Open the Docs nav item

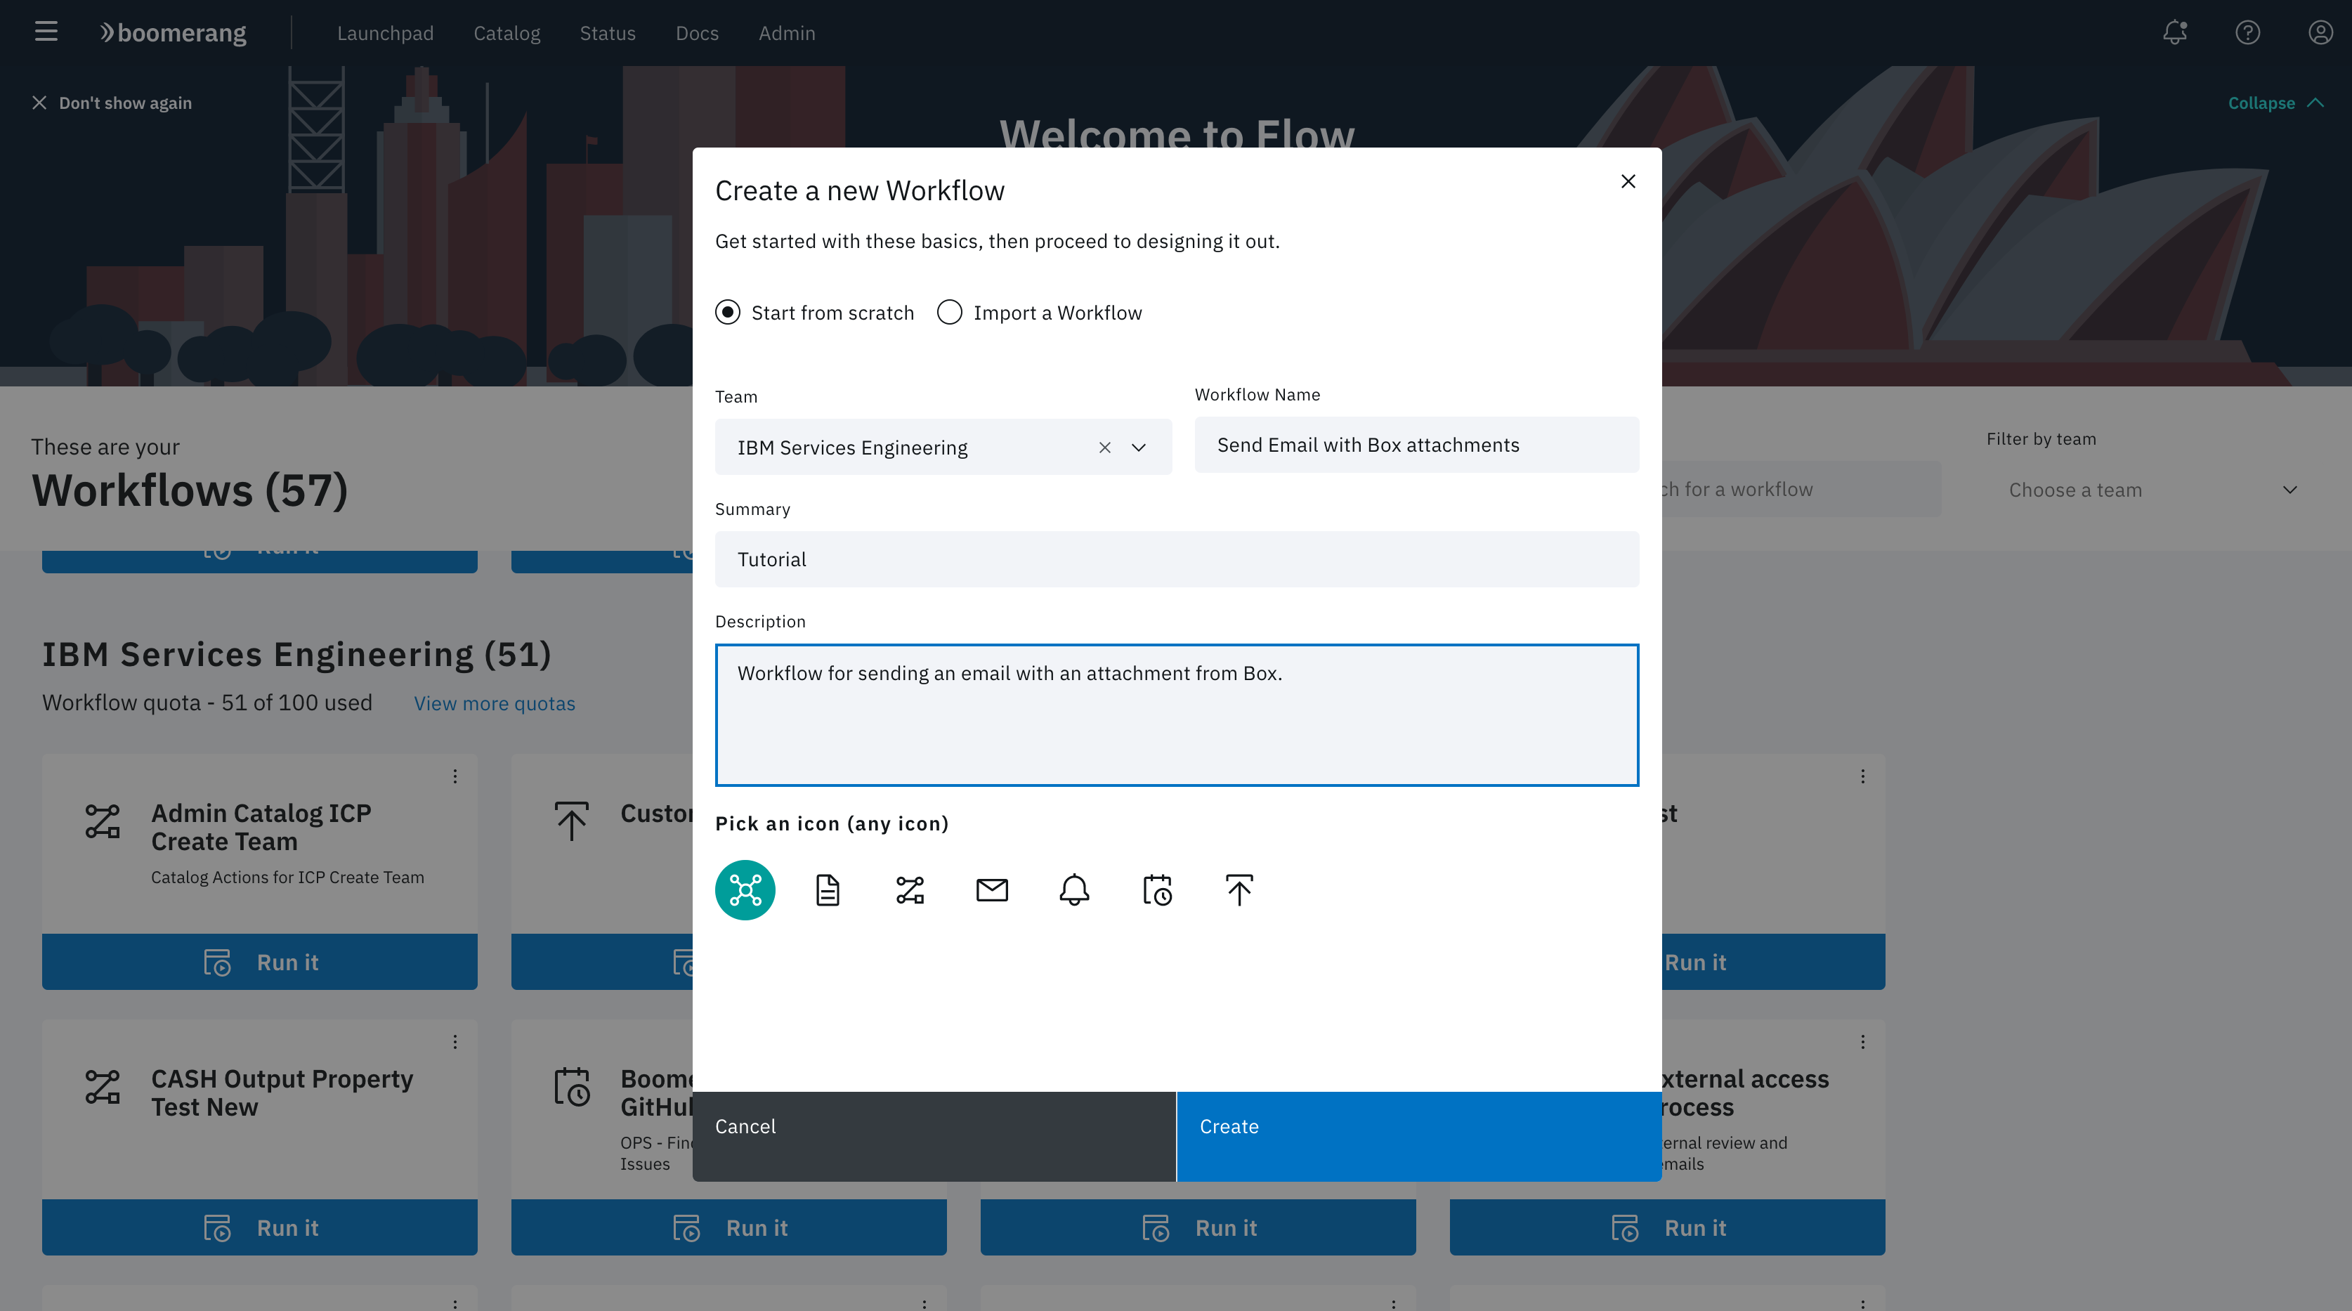[697, 33]
